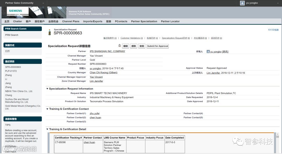Open the 可打印视图 link

(x=273, y=30)
